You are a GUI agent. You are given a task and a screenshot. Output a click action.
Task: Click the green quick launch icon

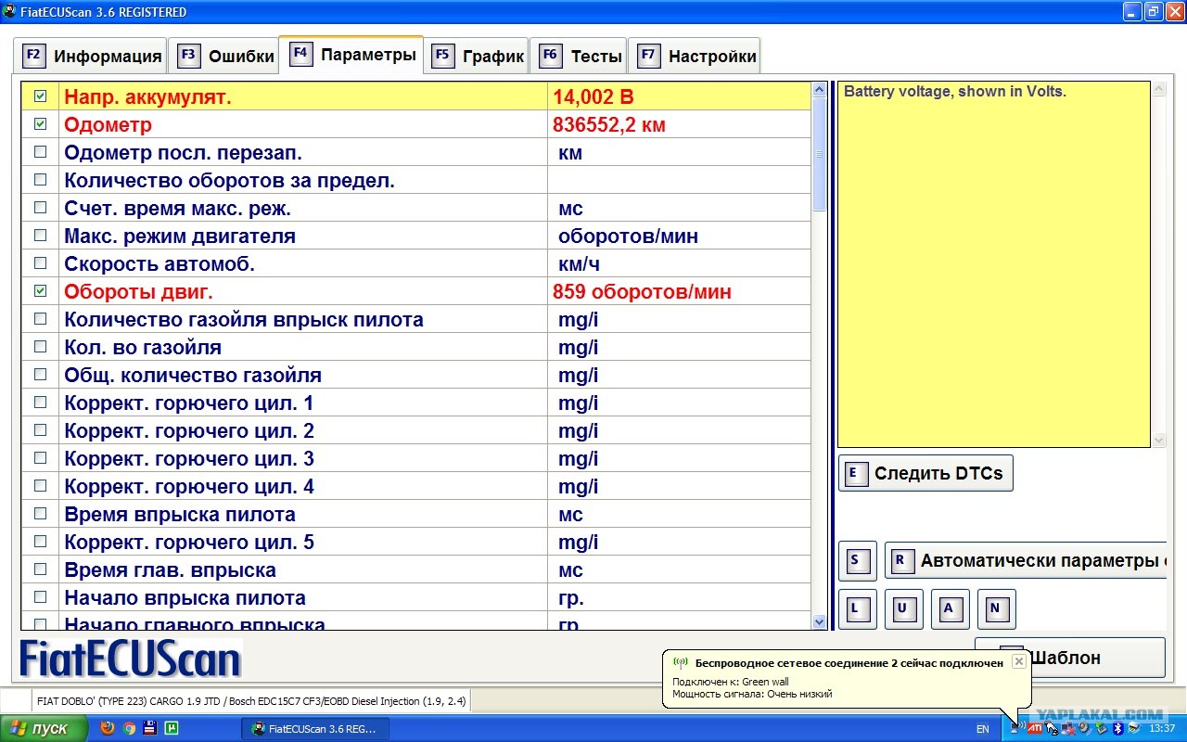pyautogui.click(x=171, y=728)
